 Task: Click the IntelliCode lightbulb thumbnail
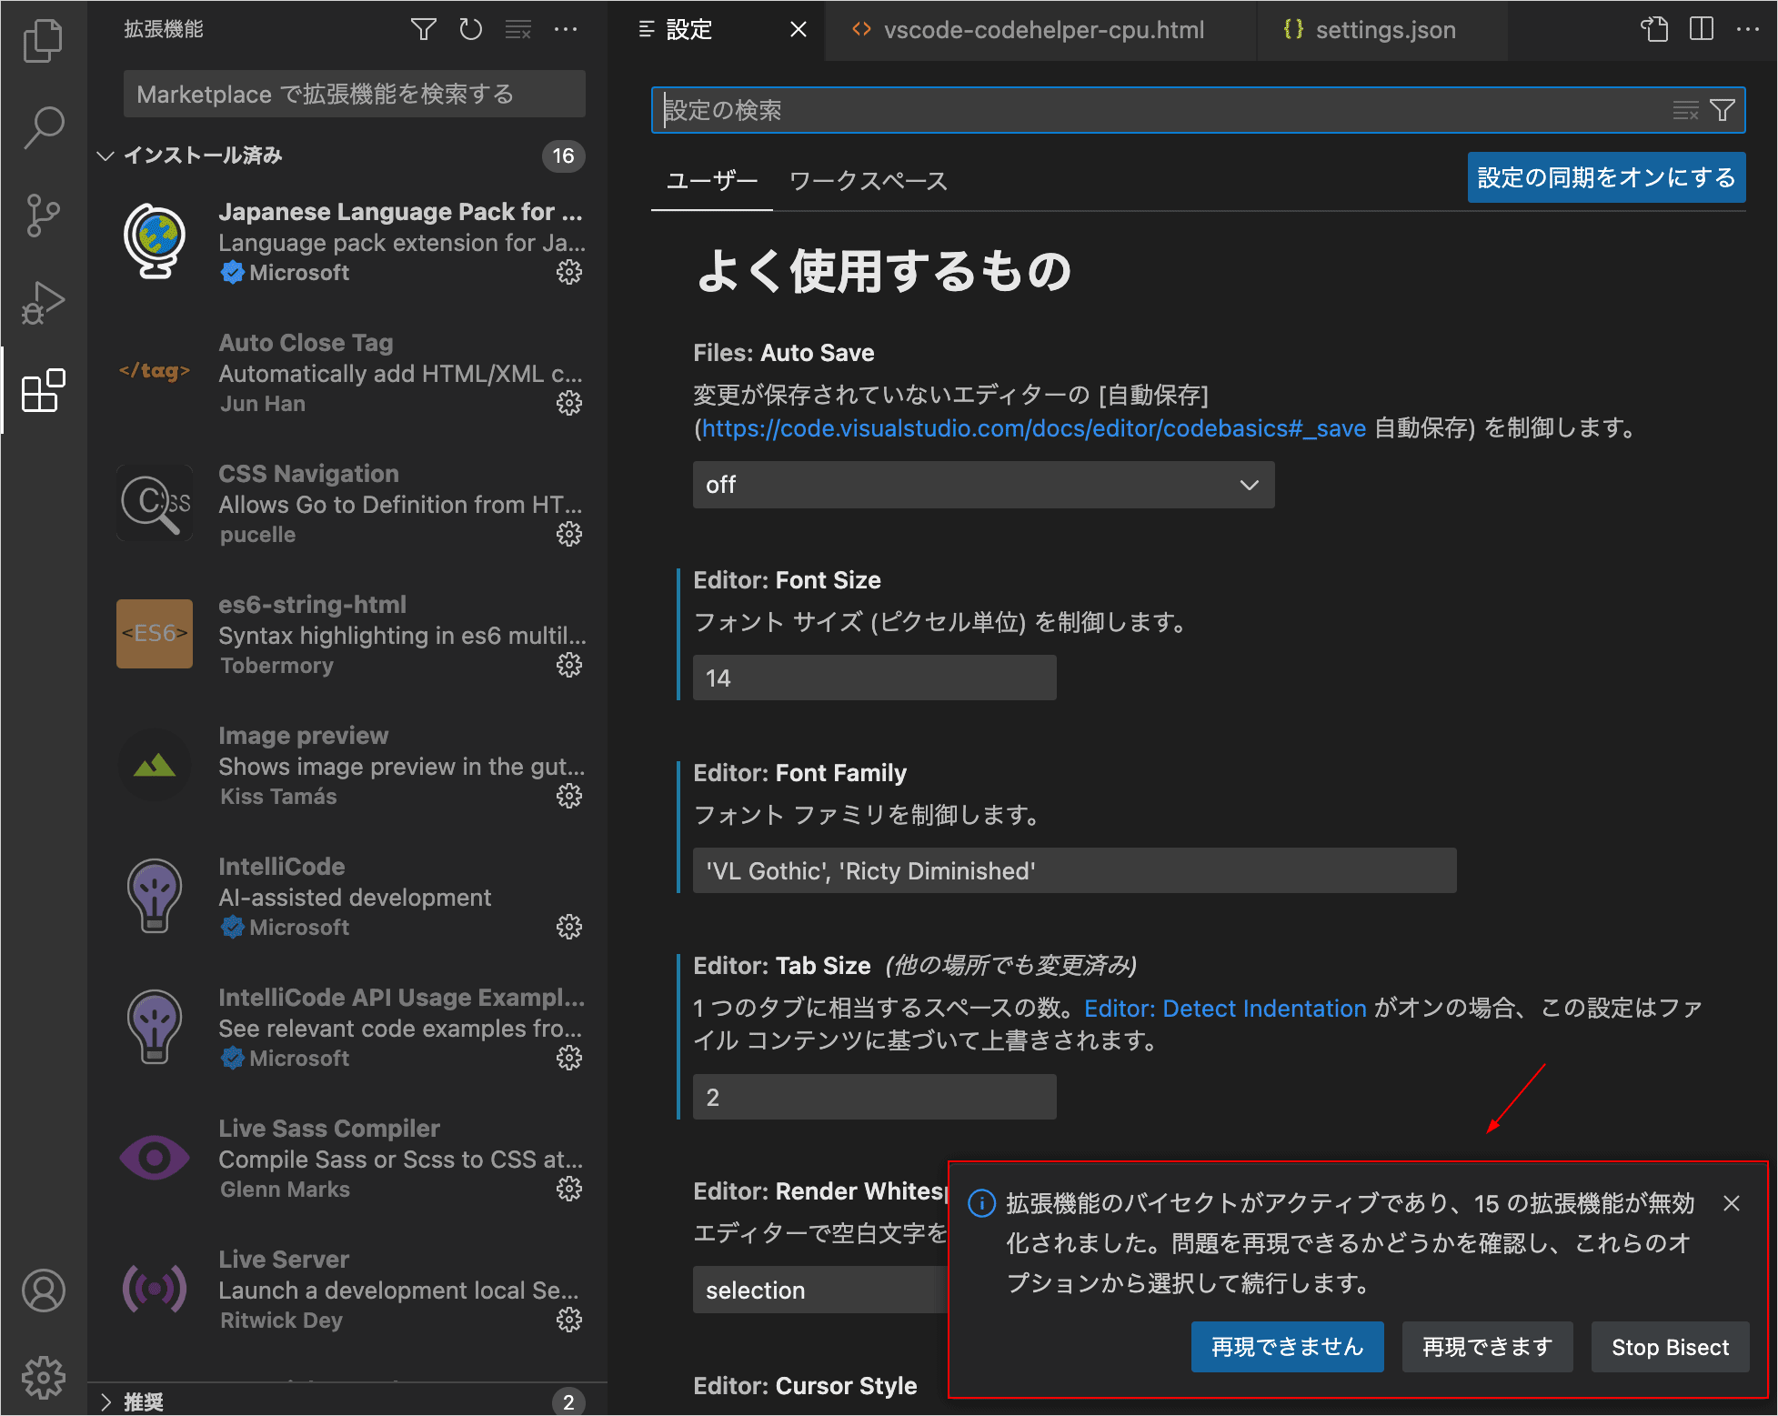click(155, 896)
